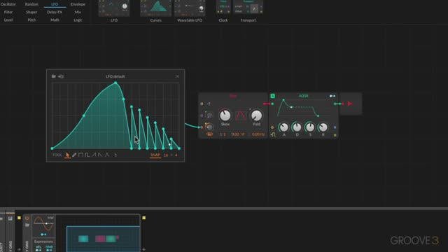Image resolution: width=448 pixels, height=252 pixels.
Task: Click the 0.00 st offset value
Action: pos(238,134)
